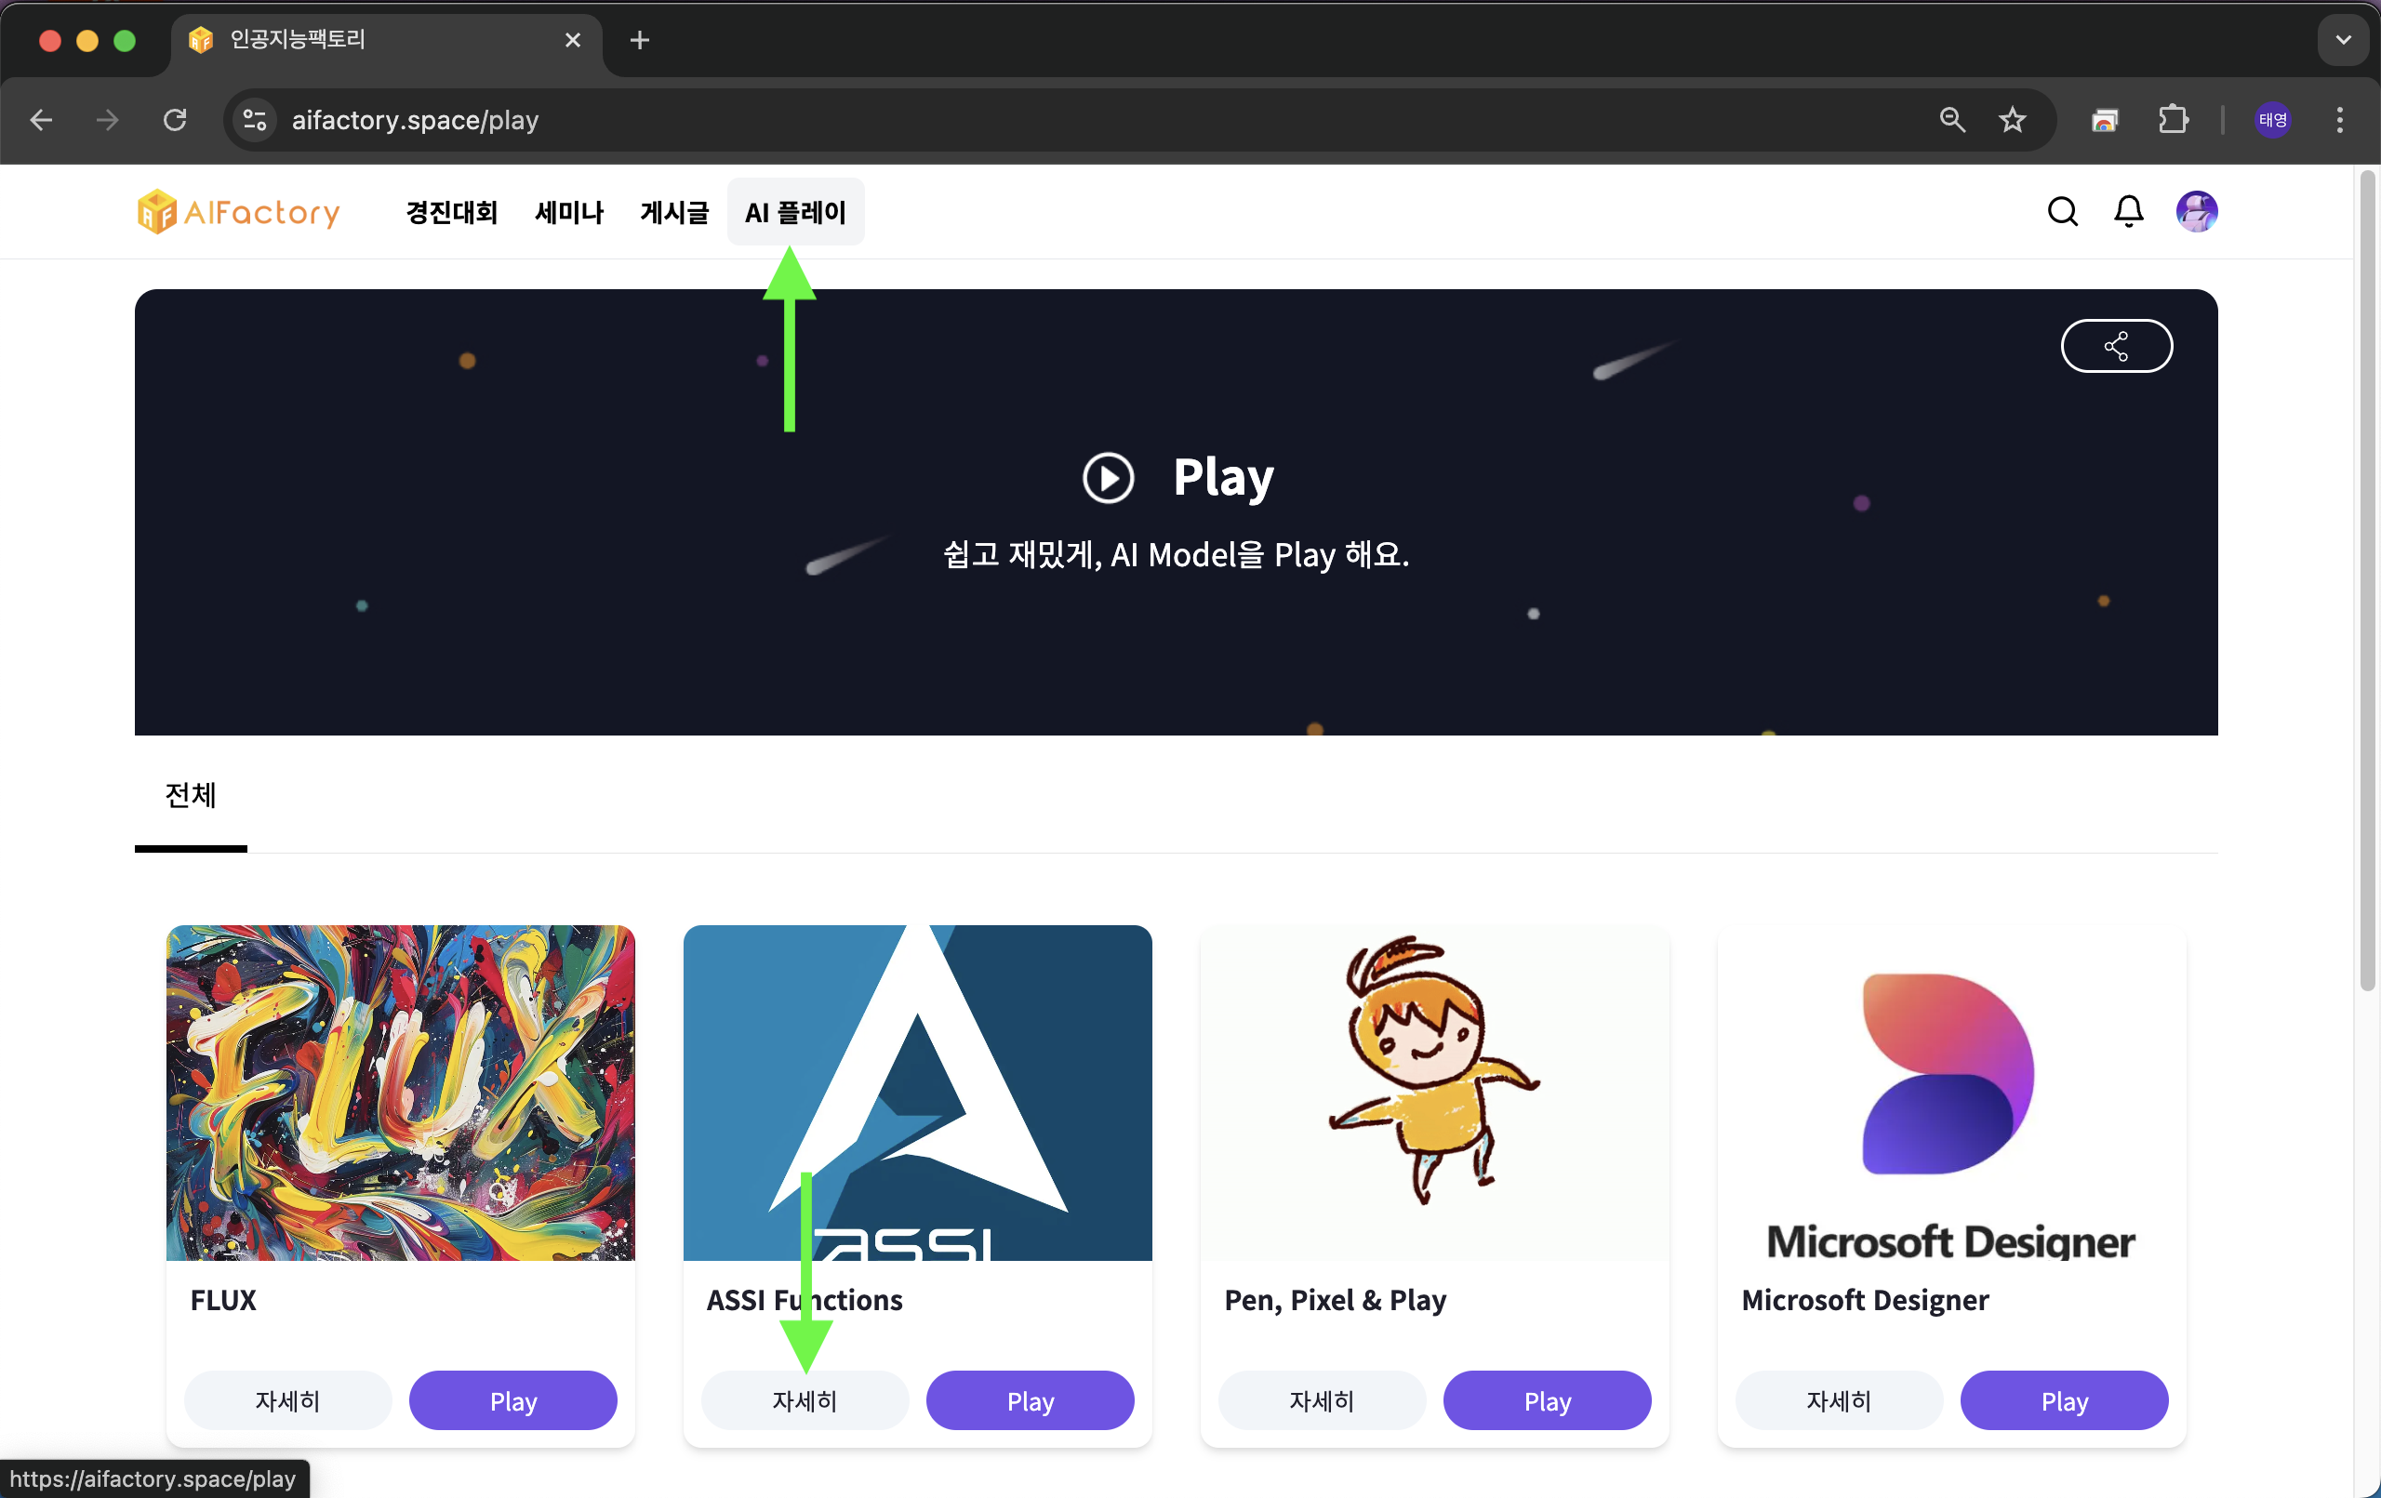Click the page vertical scrollbar

pos(2366,581)
